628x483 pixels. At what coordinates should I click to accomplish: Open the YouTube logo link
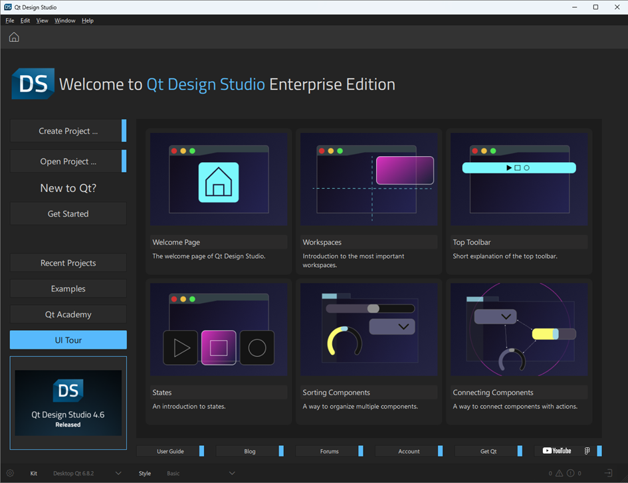557,451
